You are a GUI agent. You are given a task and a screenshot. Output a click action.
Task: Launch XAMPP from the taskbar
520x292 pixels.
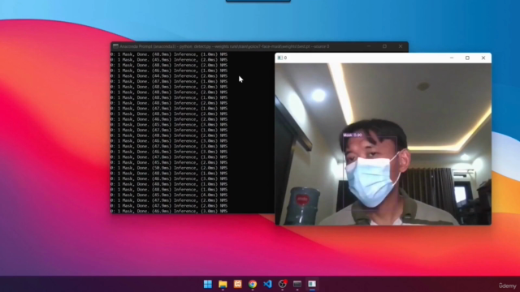pos(238,284)
